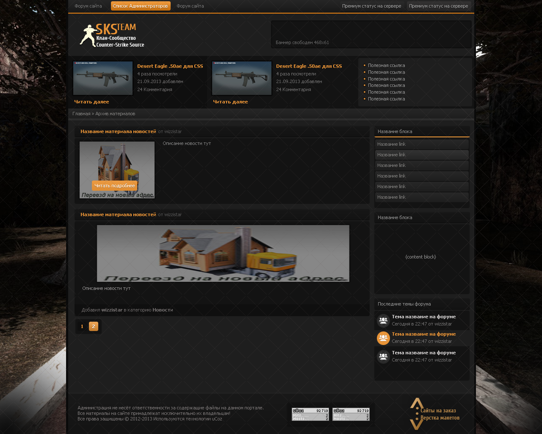Screen dimensions: 542x434
Task: Click the Последние темы форума block header
Action: (x=422, y=304)
